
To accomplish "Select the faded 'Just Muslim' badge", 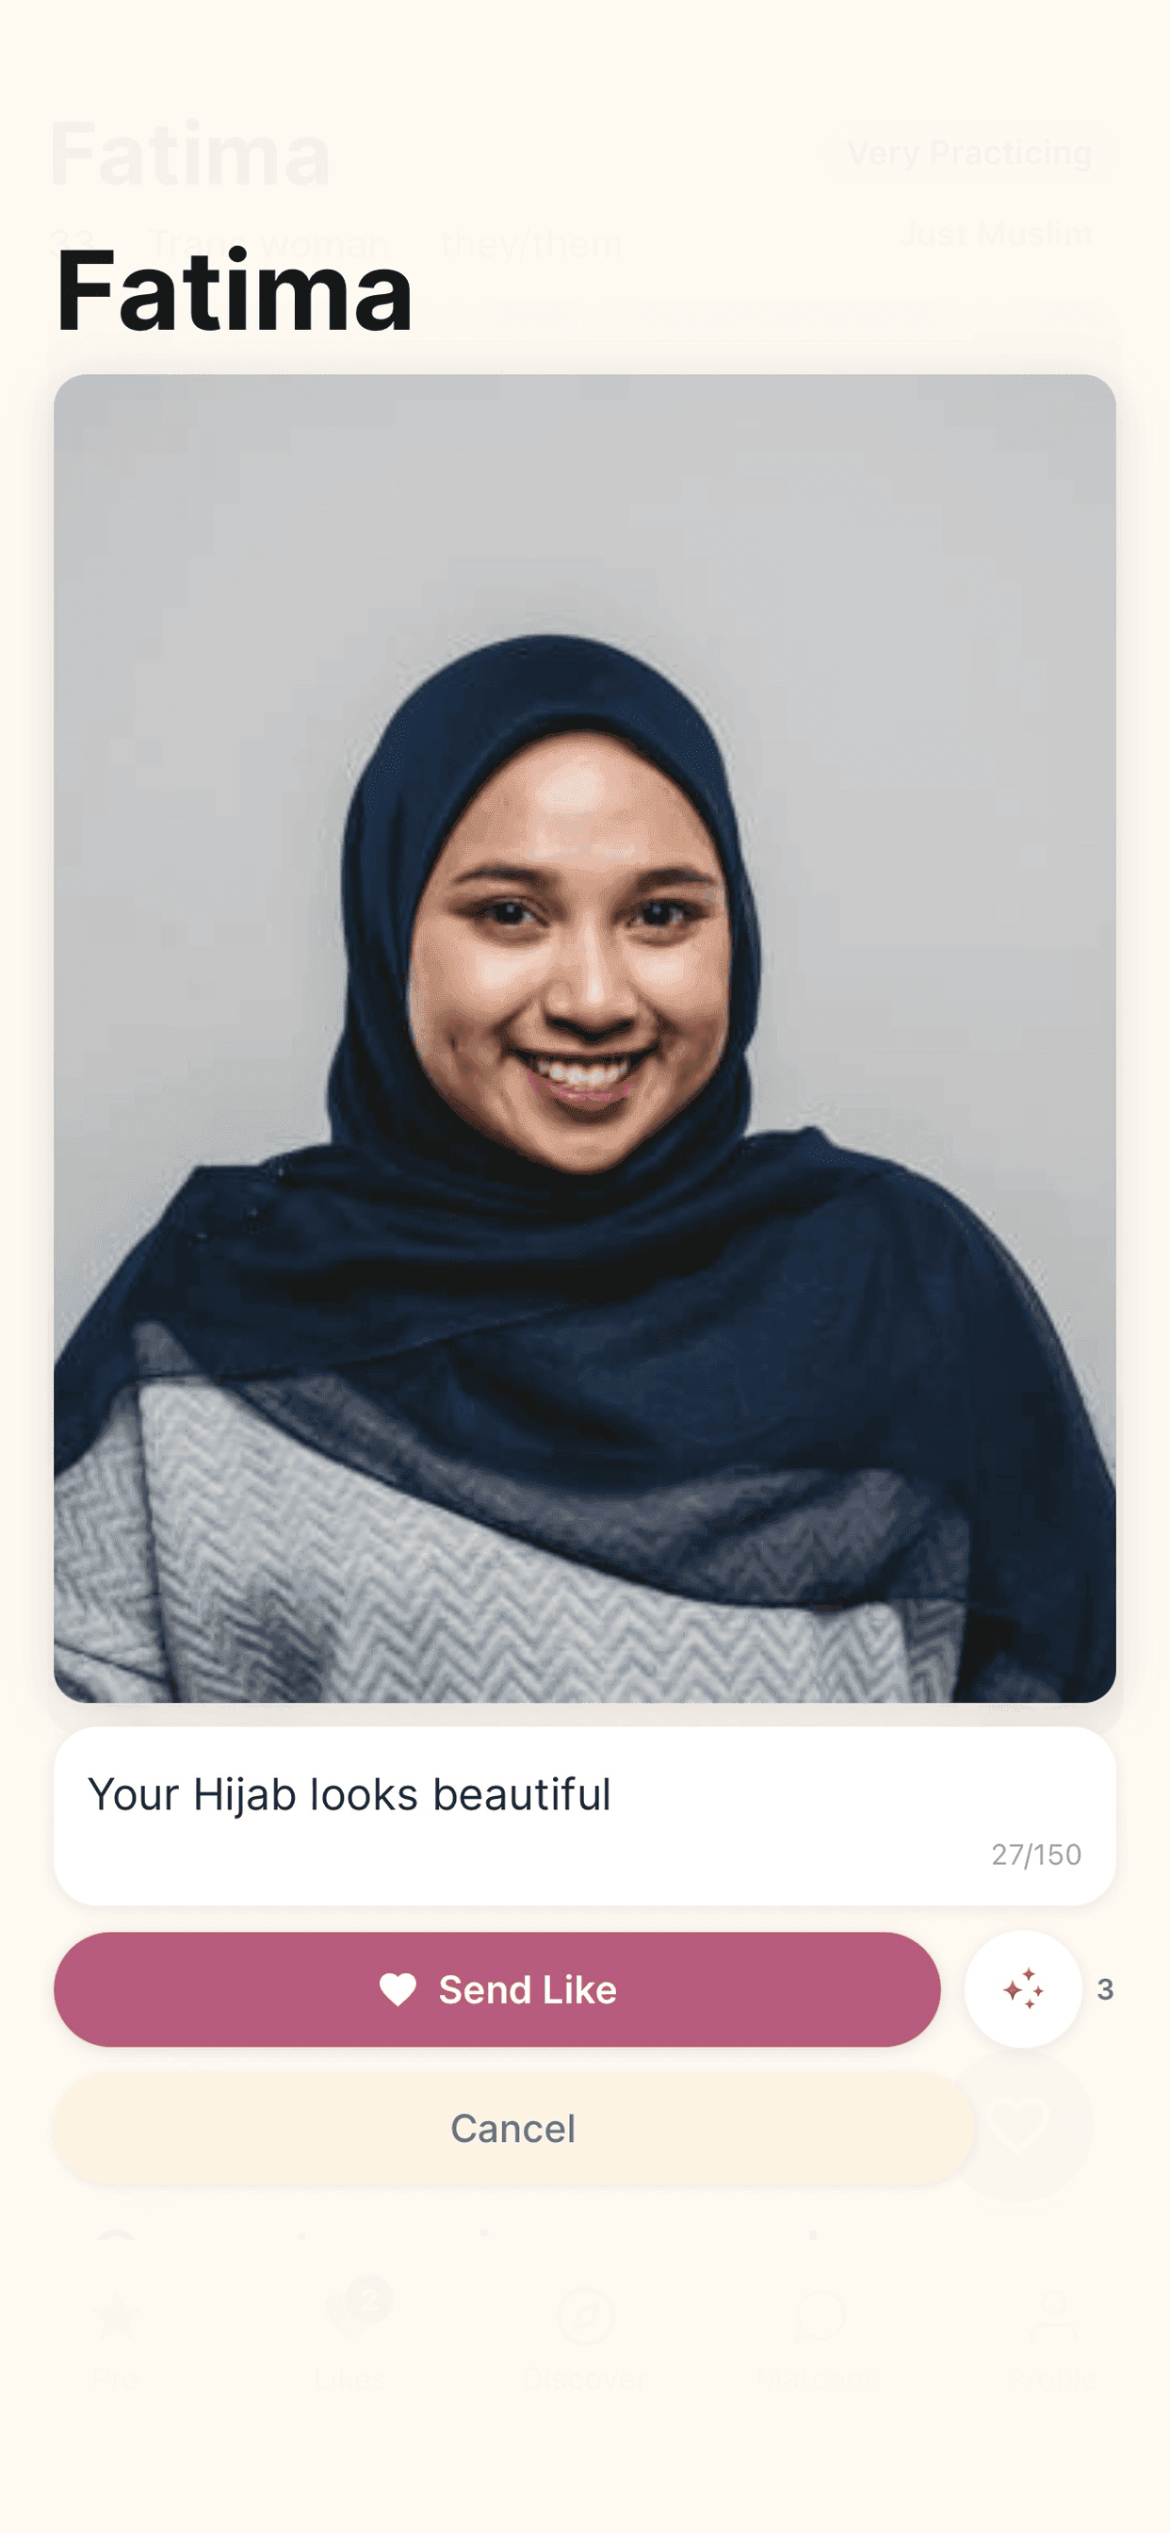I will [995, 234].
